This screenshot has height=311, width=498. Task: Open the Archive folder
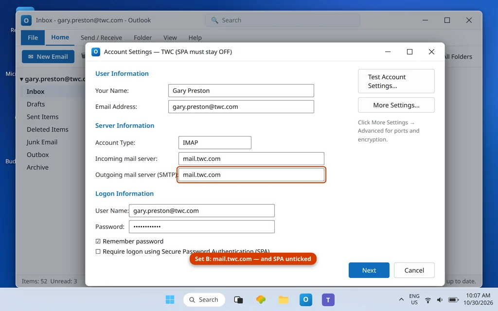(37, 168)
